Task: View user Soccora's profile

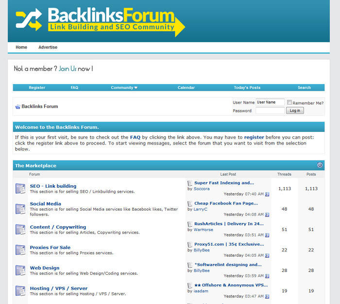Action: click(202, 189)
